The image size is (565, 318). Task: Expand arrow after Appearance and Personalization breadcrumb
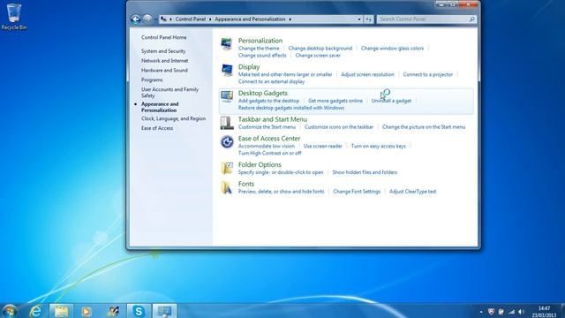[x=290, y=19]
